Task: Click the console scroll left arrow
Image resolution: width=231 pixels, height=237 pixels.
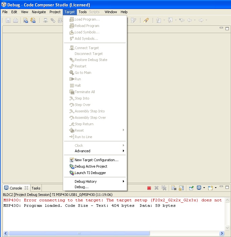Action: point(6,233)
